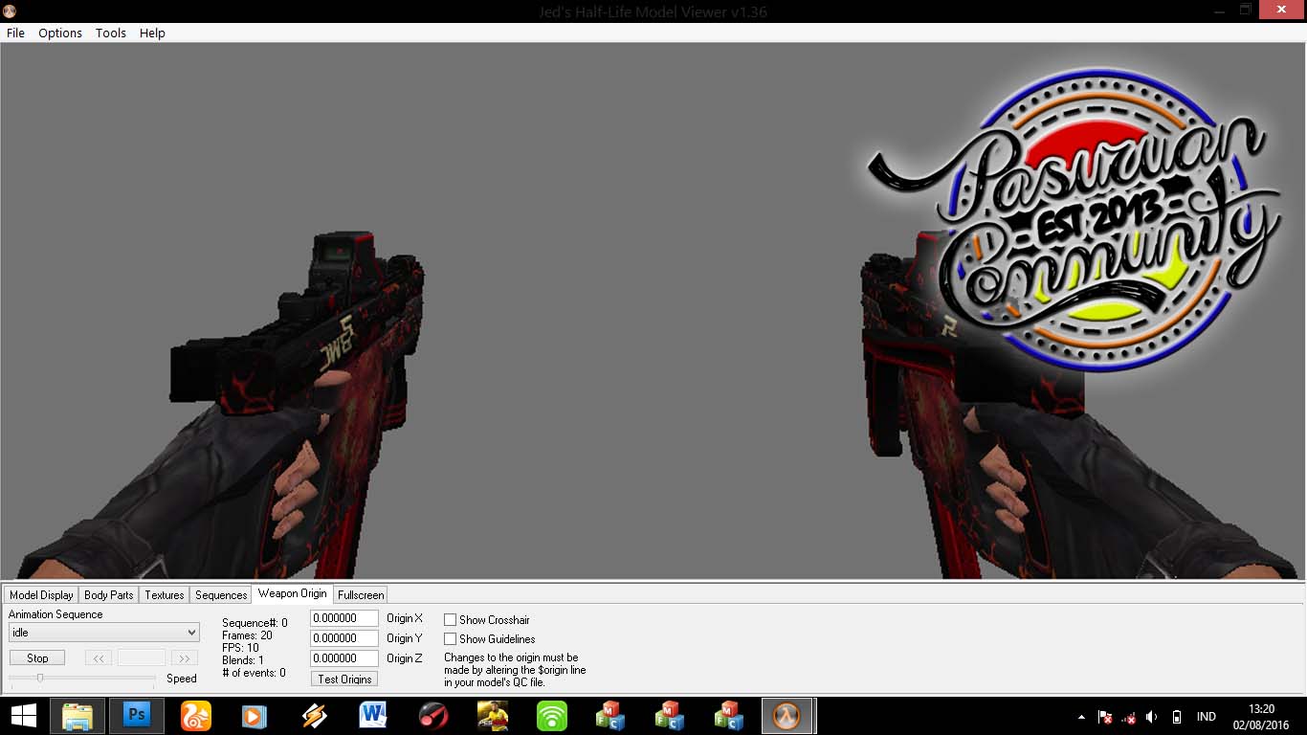Expand the Animation Sequence dropdown showing idle
The width and height of the screenshot is (1307, 735).
point(104,633)
